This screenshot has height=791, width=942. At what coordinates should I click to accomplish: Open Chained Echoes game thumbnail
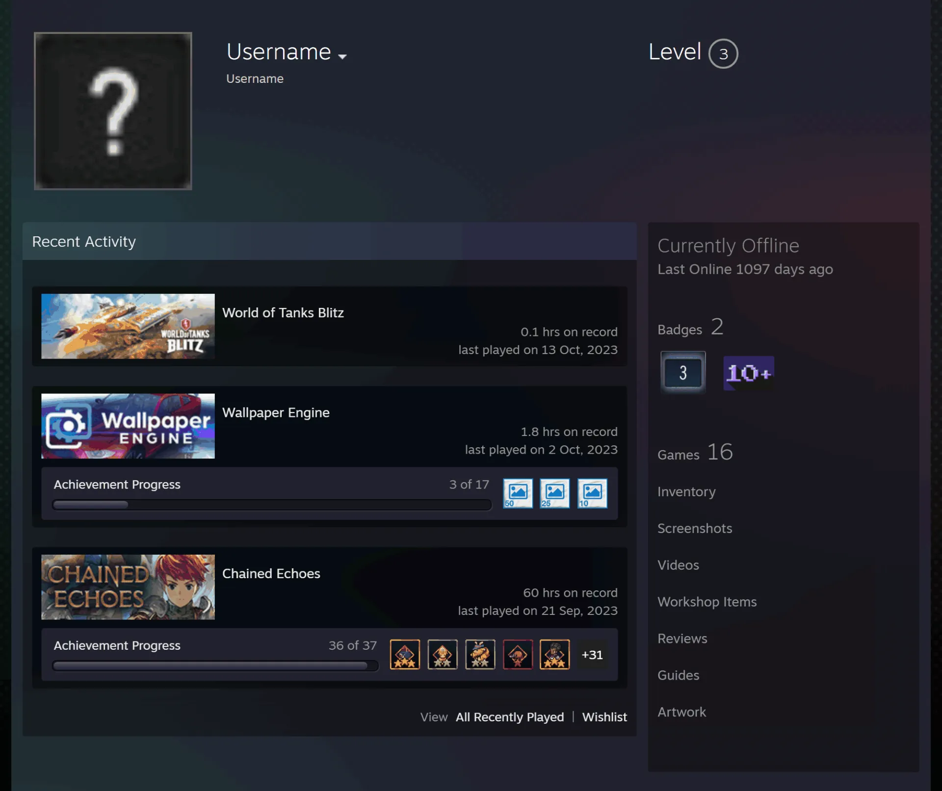(x=128, y=587)
